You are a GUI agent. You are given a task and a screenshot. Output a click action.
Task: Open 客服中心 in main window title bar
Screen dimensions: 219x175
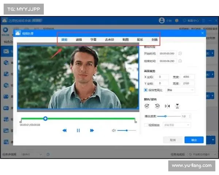pos(191,21)
